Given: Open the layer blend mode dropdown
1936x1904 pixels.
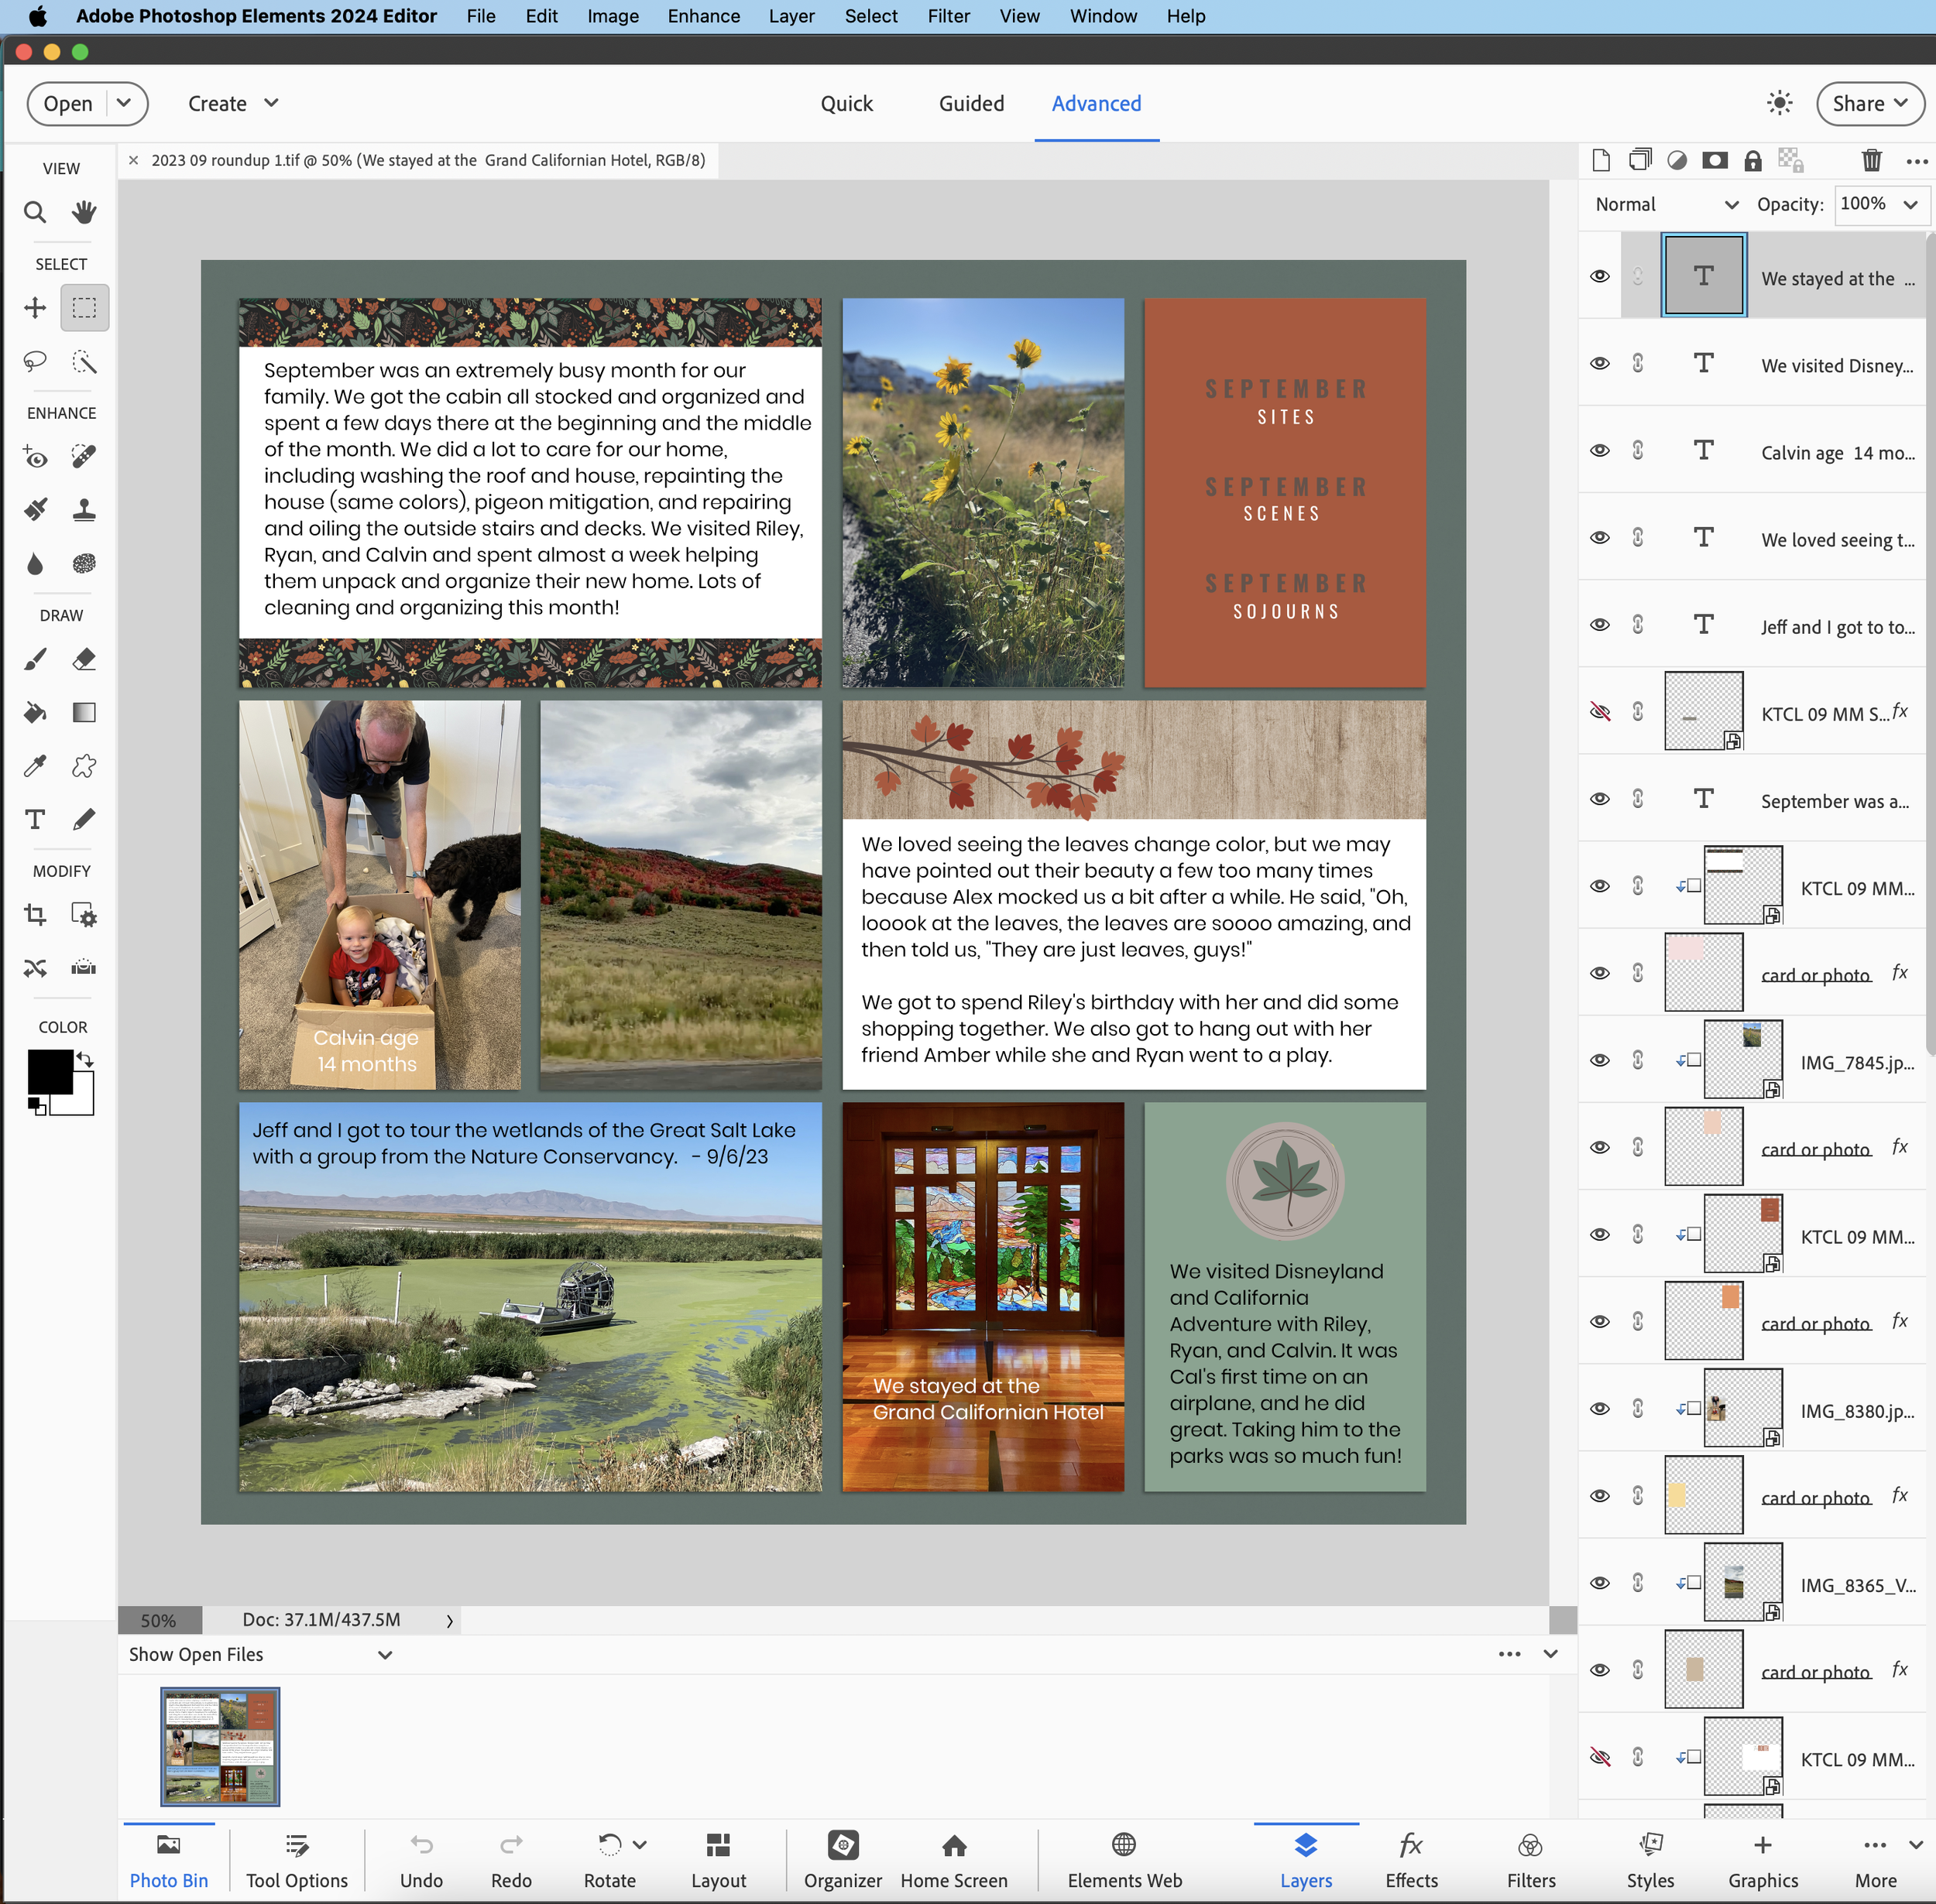Looking at the screenshot, I should 1664,204.
